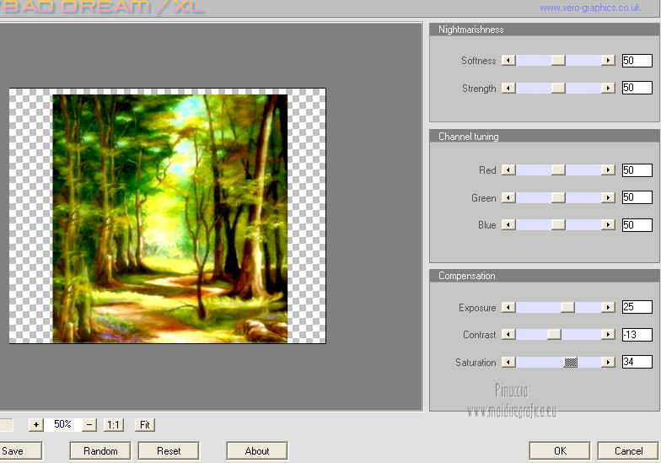Increase Blue channel with right arrow
The image size is (661, 463).
(608, 224)
